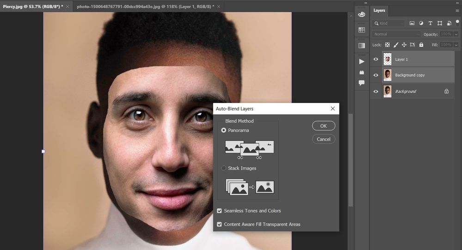Click the lock transparent pixels icon
The image size is (462, 250).
[387, 45]
